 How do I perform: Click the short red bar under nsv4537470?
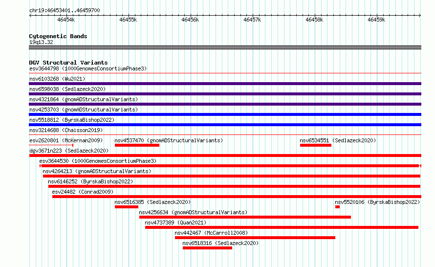click(x=137, y=145)
